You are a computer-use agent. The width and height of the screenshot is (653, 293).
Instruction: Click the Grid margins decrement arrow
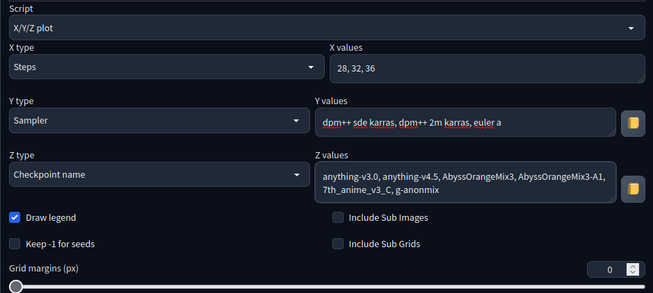coord(633,272)
